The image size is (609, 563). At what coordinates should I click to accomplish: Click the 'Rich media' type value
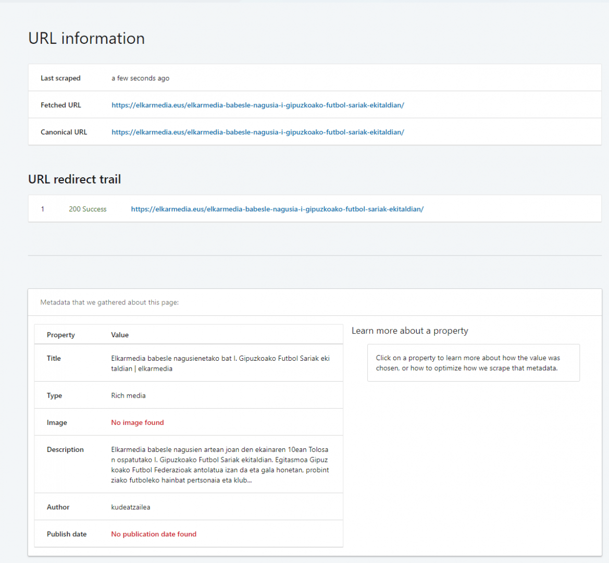[x=128, y=396]
